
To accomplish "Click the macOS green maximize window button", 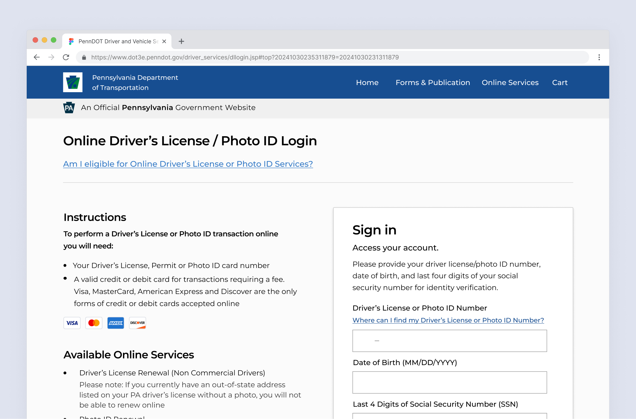I will [x=53, y=40].
